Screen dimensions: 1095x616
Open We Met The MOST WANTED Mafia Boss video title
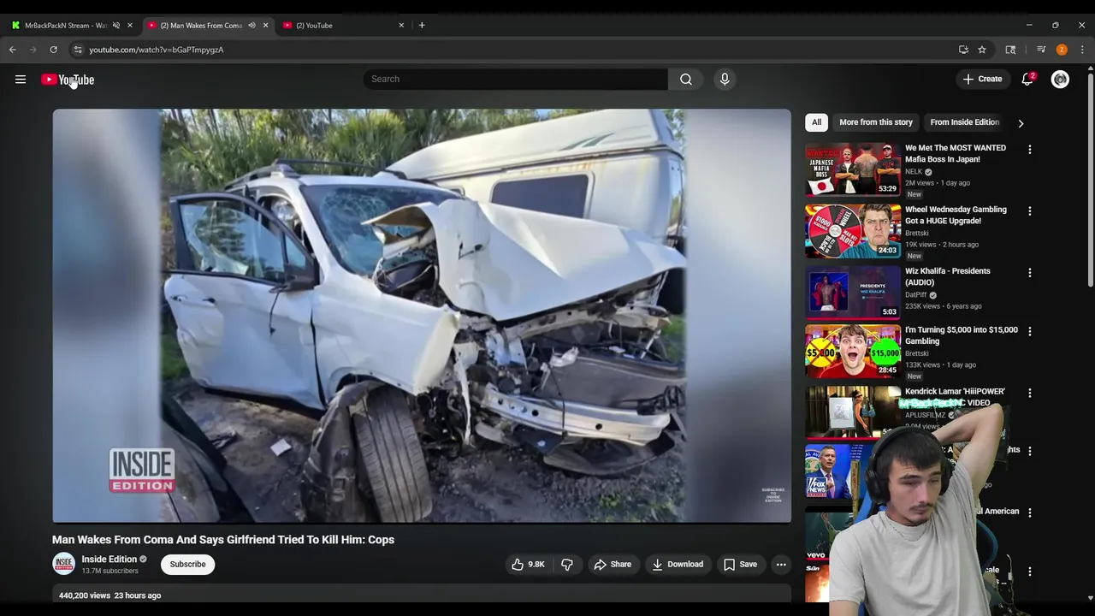pyautogui.click(x=956, y=153)
